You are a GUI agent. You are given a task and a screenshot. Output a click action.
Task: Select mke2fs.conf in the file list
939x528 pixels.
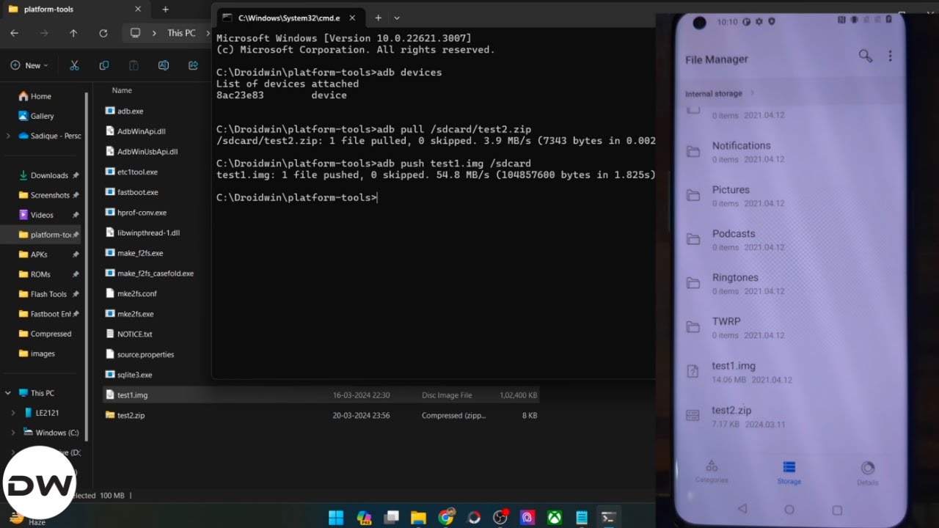131,293
